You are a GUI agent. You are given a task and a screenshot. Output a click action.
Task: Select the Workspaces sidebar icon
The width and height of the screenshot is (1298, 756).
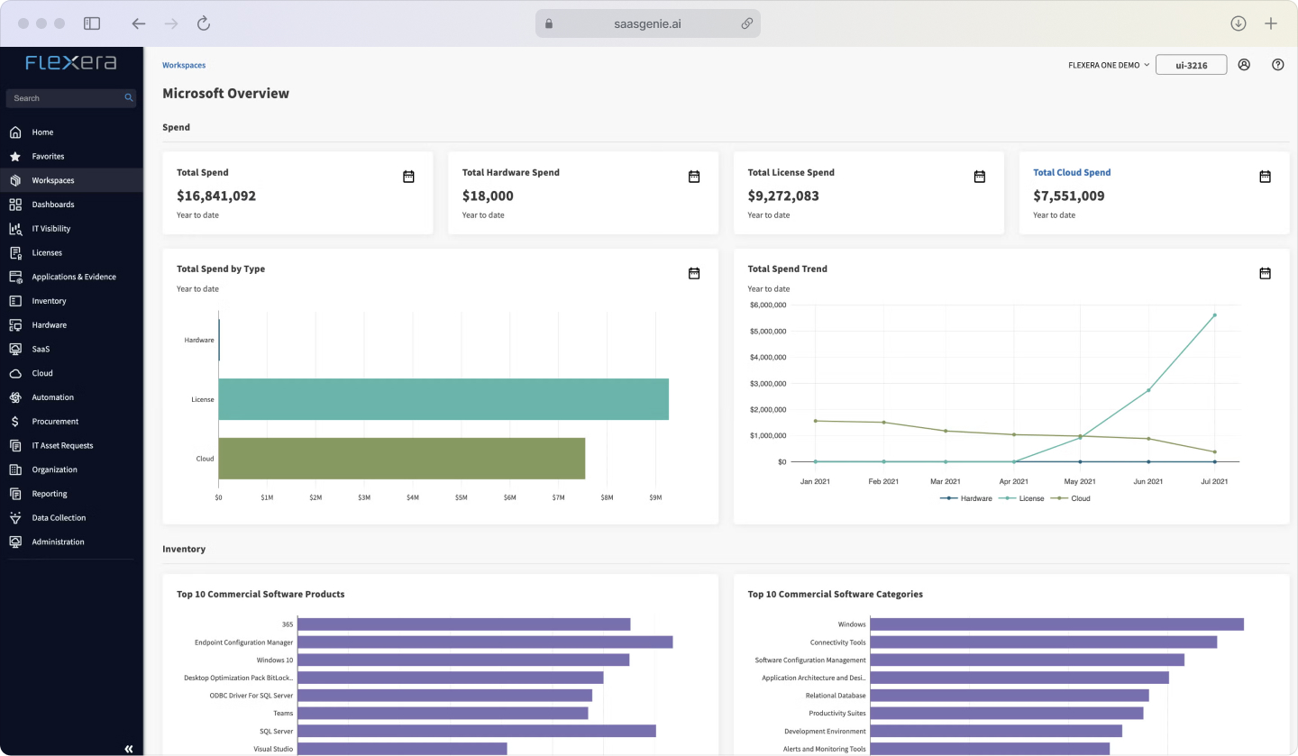coord(15,180)
